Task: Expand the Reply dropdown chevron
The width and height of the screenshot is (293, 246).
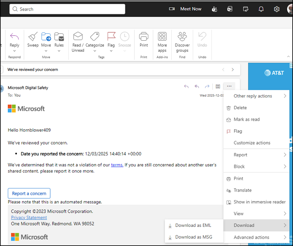Action: 14,51
